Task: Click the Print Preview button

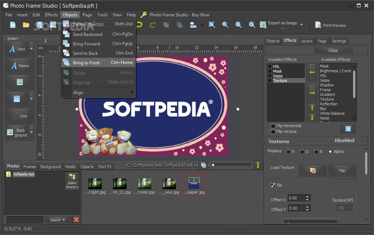Action: coord(331,25)
